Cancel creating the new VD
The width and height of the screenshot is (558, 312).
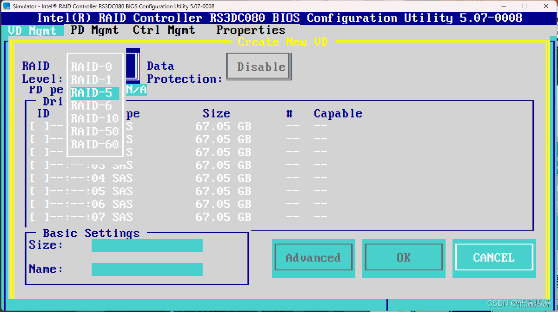[x=494, y=257]
